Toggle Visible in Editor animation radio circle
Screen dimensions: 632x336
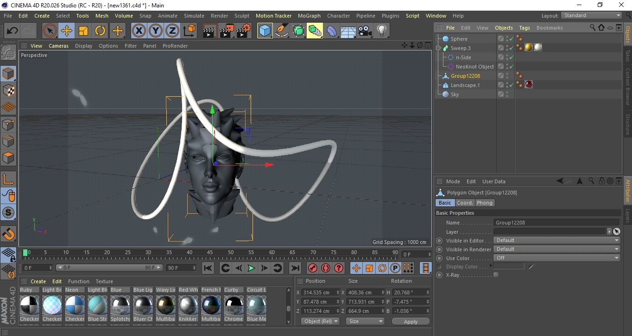[x=439, y=241]
